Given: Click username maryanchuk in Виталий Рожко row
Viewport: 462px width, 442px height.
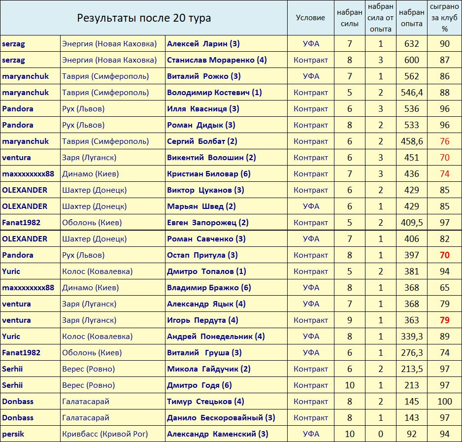Looking at the screenshot, I should [25, 76].
